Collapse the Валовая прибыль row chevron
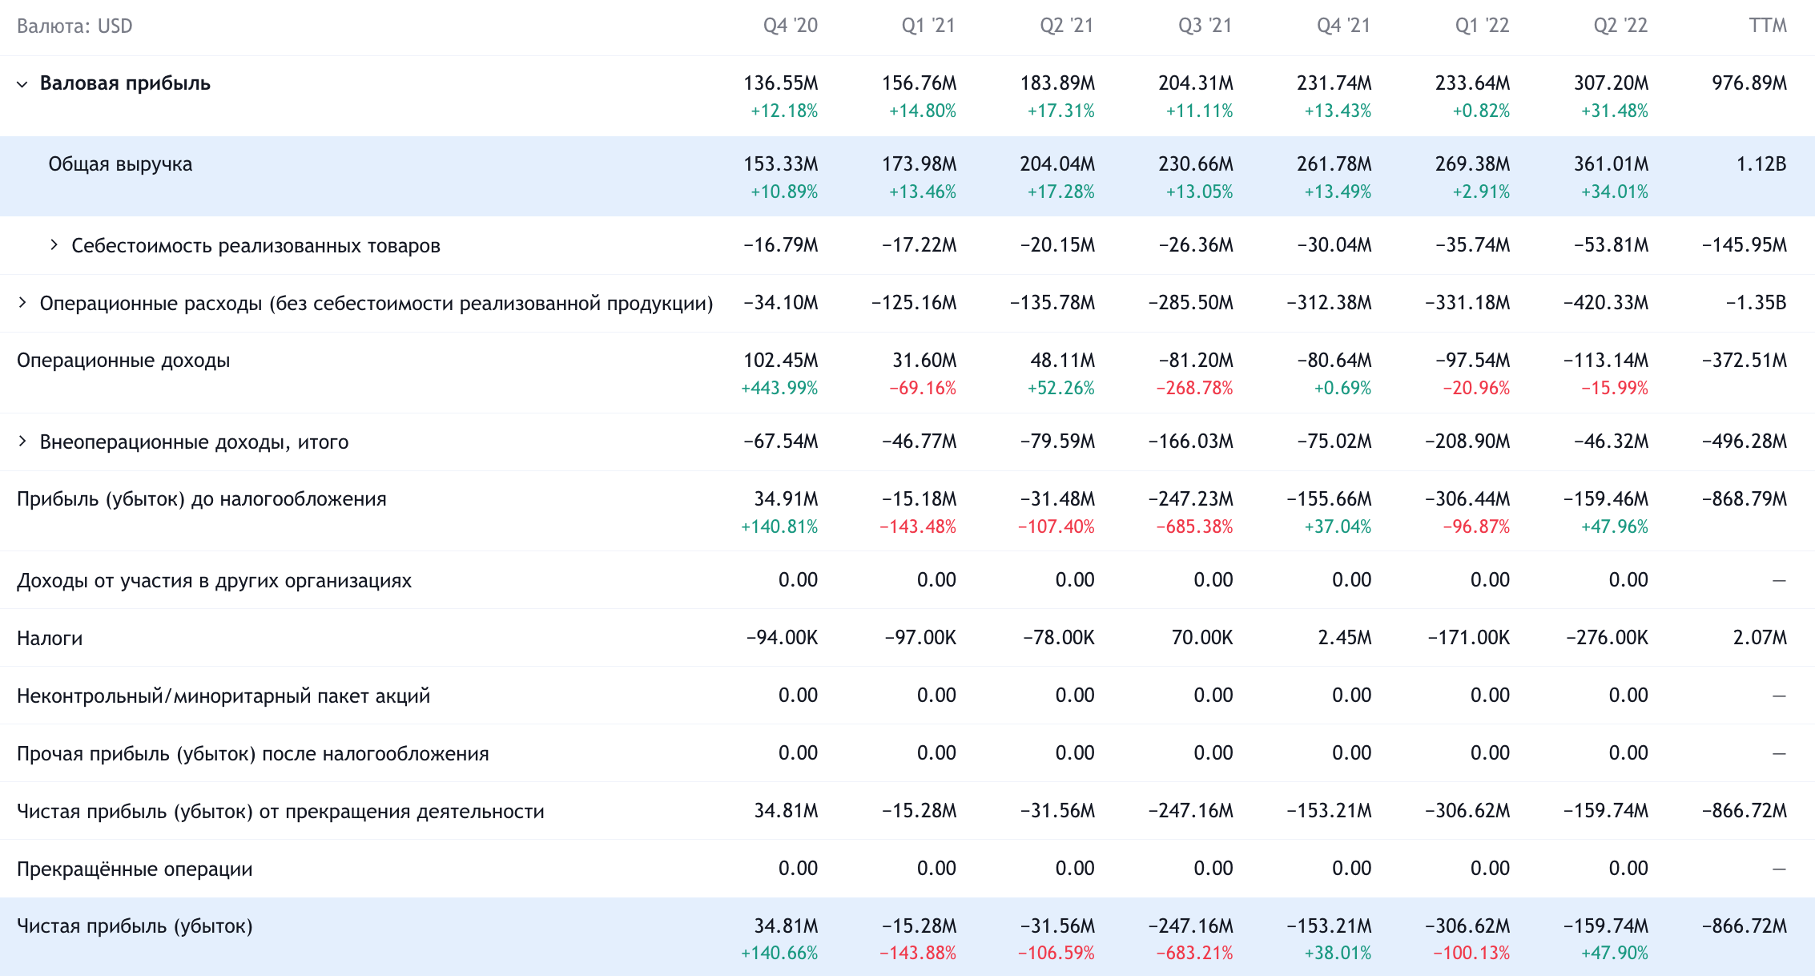The width and height of the screenshot is (1815, 976). click(x=22, y=83)
